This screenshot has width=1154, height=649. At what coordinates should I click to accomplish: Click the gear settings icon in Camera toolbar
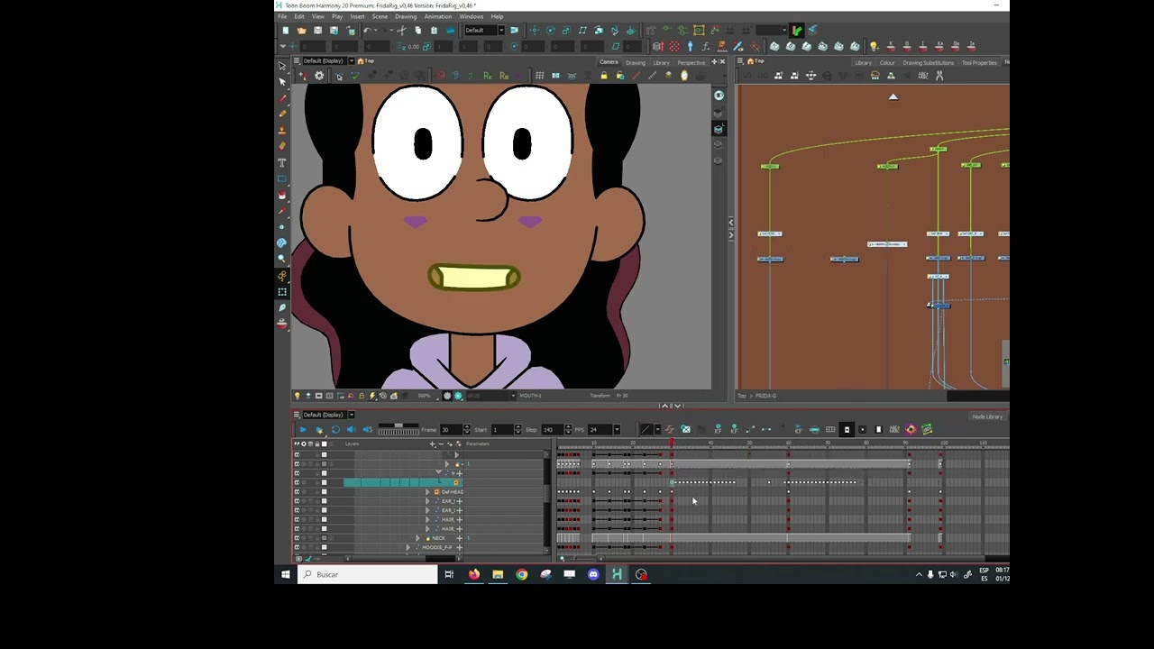click(x=319, y=76)
